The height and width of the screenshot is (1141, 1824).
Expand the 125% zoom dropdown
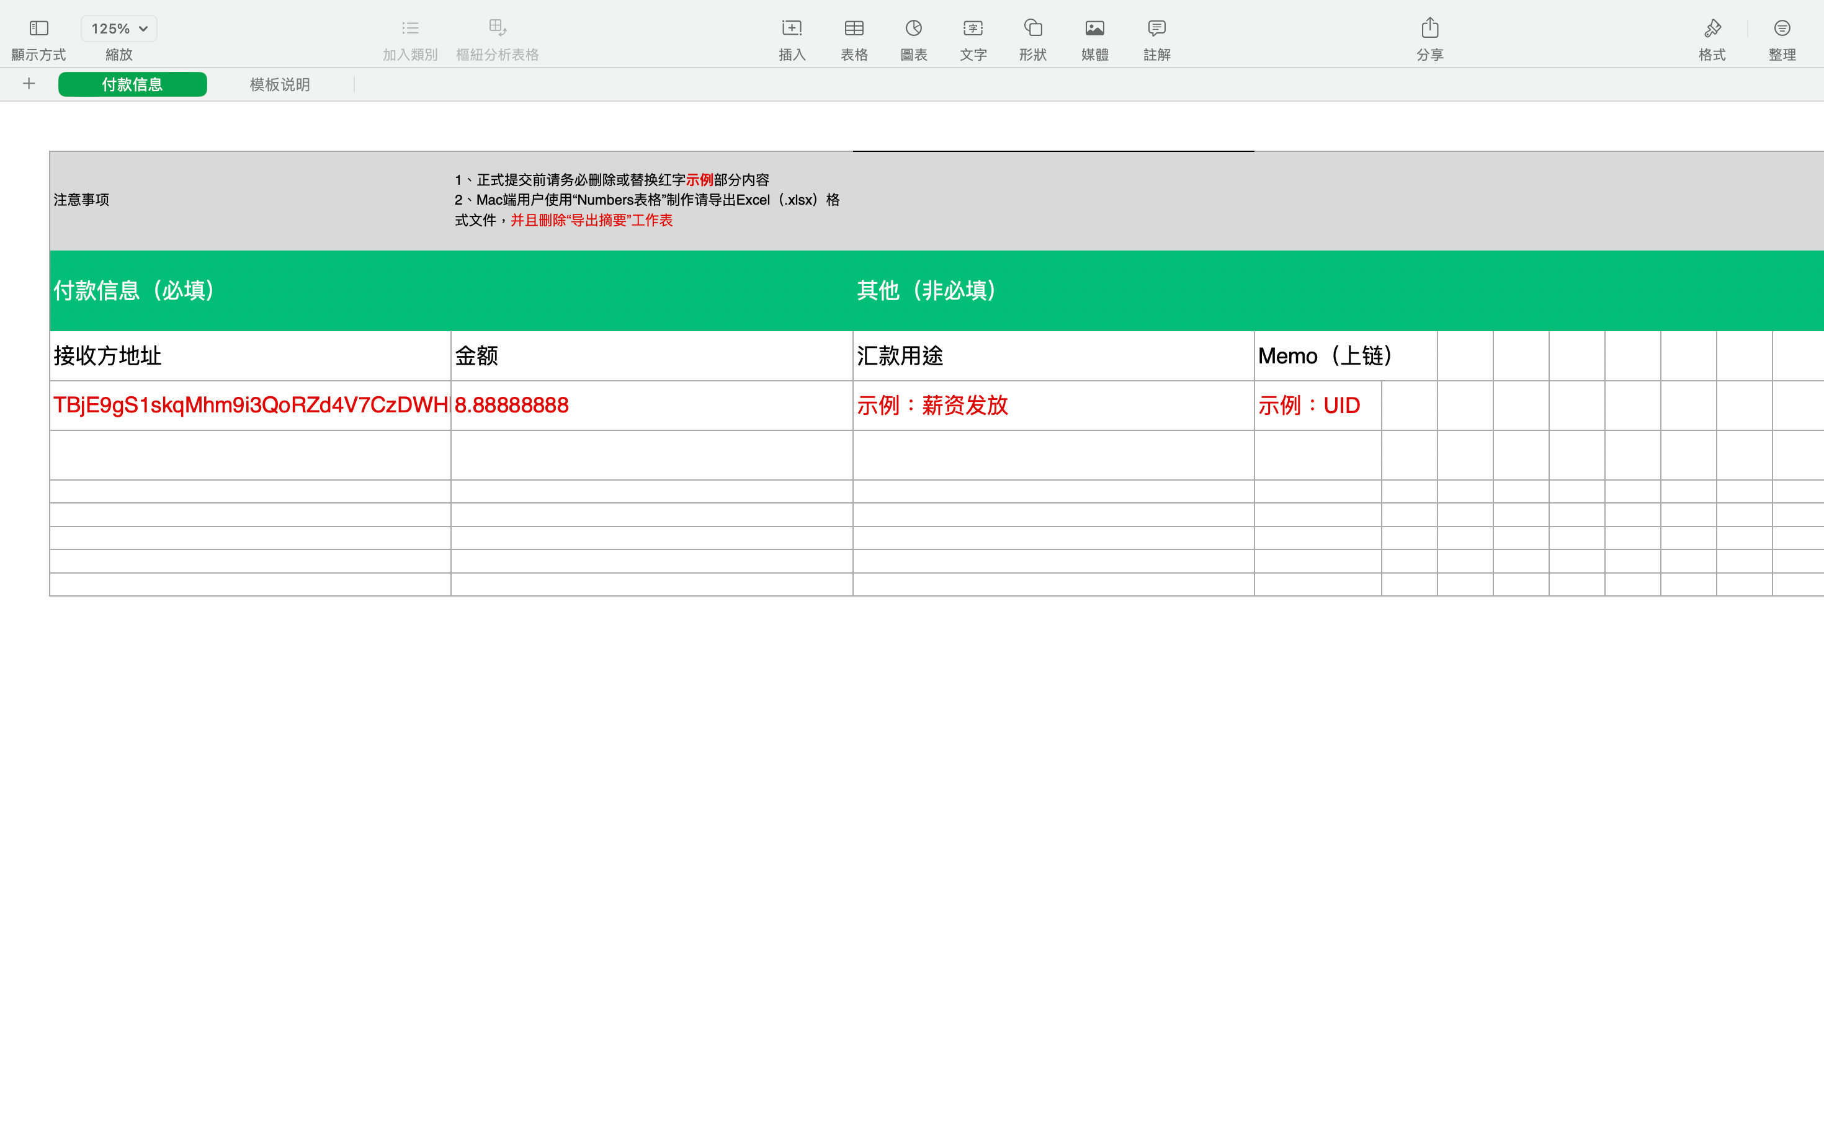[x=118, y=29]
